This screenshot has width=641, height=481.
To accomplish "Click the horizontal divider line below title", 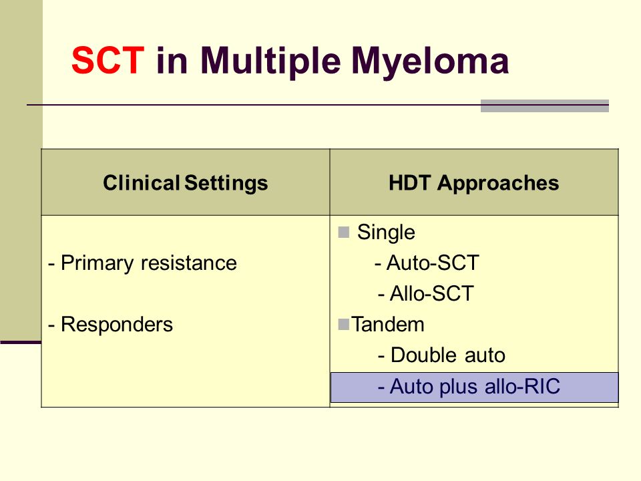I will click(254, 105).
